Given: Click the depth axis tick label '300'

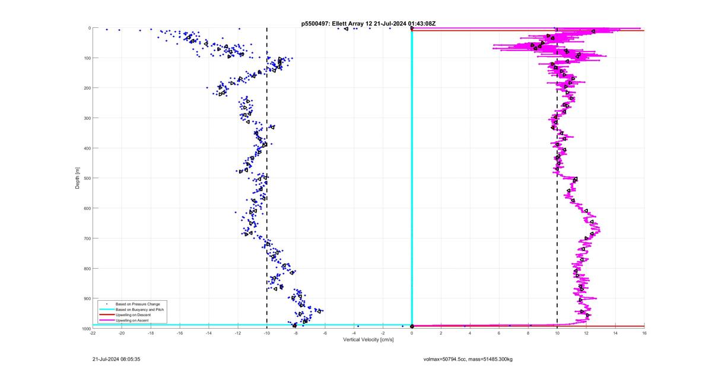Looking at the screenshot, I should (x=87, y=118).
